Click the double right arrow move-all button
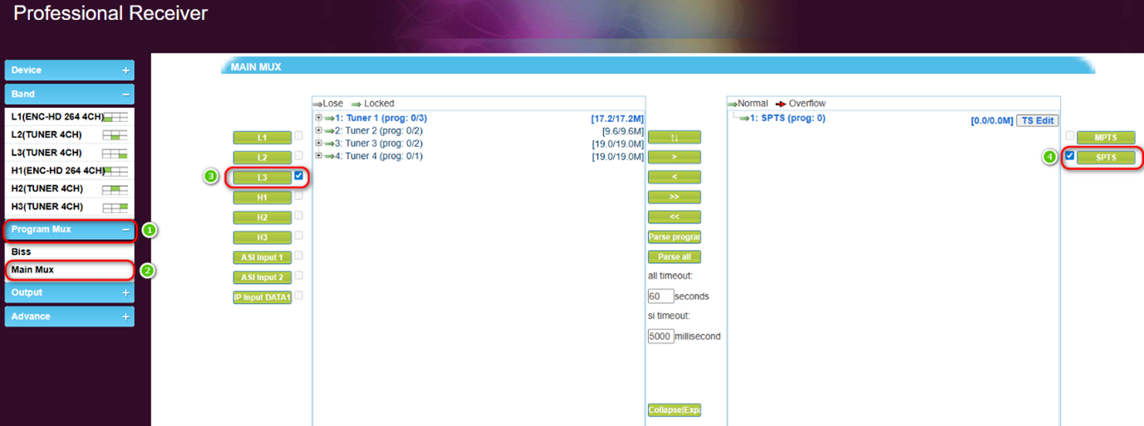The width and height of the screenshot is (1144, 426). [x=674, y=197]
